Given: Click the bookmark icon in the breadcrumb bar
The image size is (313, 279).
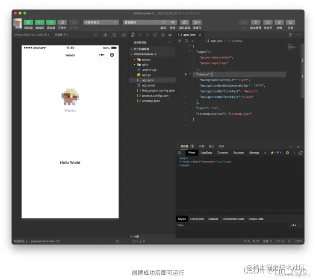Looking at the screenshot, I should [x=186, y=41].
